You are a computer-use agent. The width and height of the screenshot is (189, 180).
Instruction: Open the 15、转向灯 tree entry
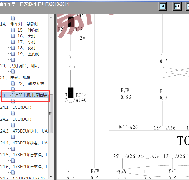tap(29, 30)
